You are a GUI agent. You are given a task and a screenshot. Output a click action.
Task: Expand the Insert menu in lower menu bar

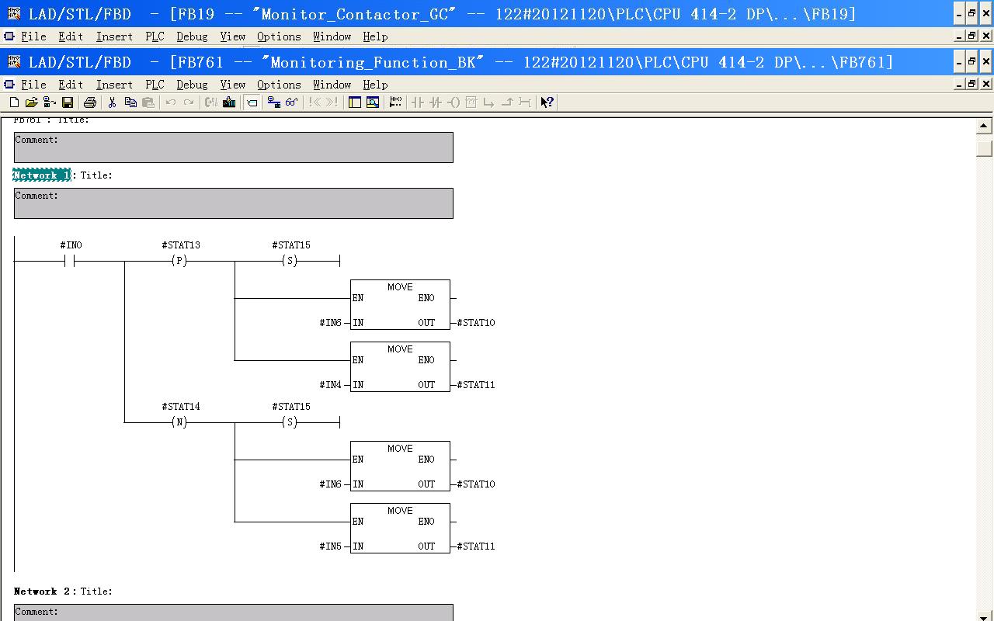click(x=114, y=85)
